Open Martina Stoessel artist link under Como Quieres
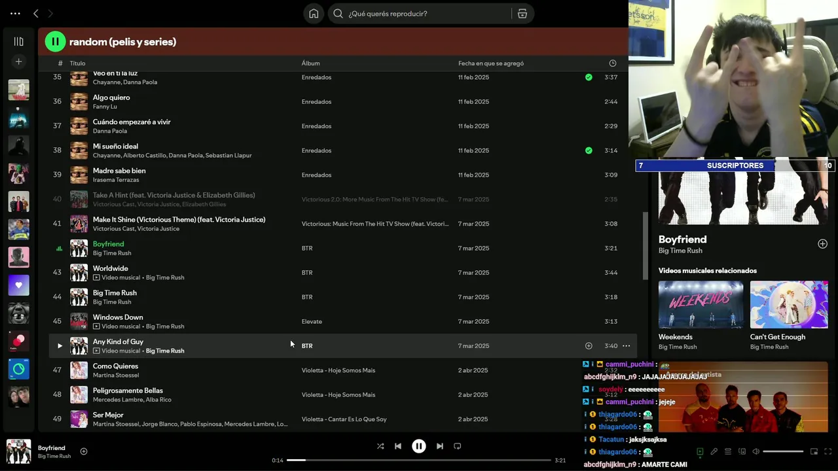 coord(116,375)
